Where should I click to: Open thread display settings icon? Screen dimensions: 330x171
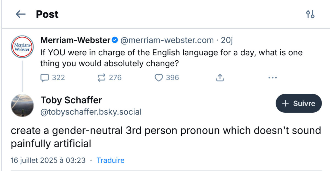pos(310,14)
